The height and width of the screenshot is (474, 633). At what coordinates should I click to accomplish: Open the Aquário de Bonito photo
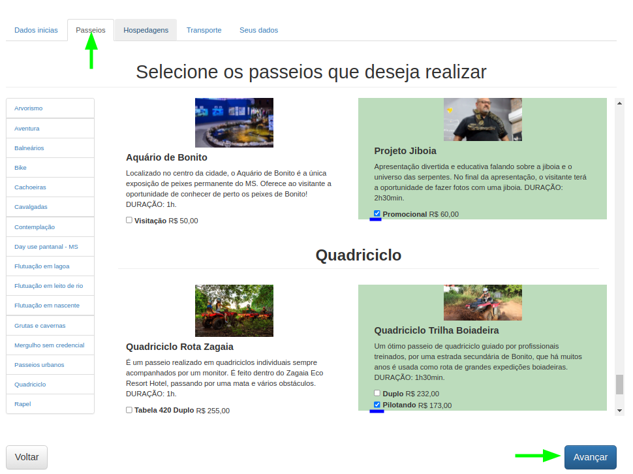234,123
